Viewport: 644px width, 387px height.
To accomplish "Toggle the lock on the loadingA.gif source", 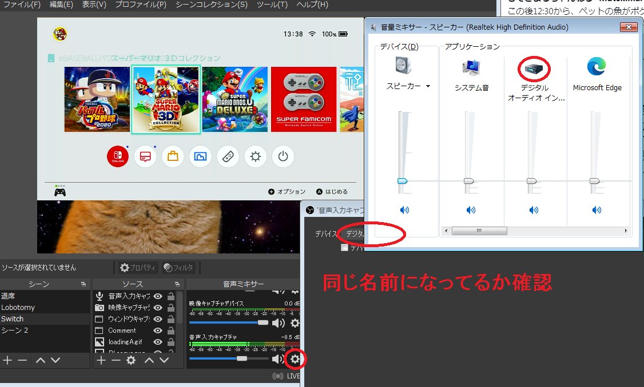I will [x=171, y=341].
